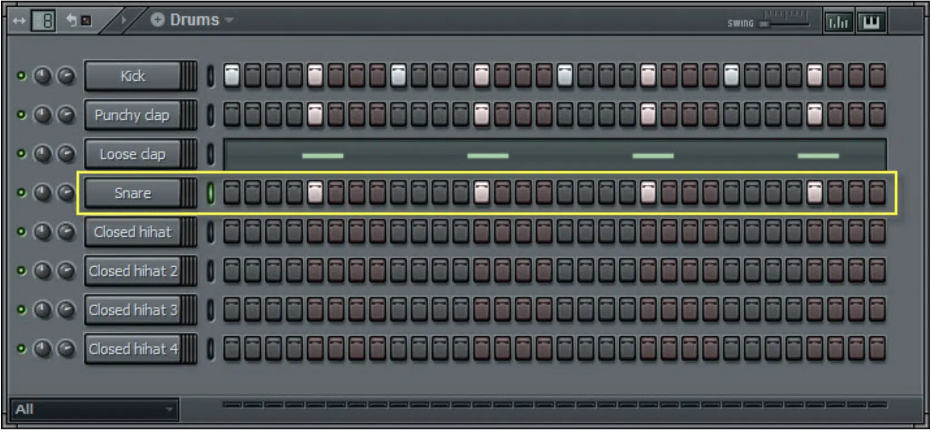Screen dimensions: 931x432
Task: Select the Closed hihat 2 selector LED
Action: point(210,271)
